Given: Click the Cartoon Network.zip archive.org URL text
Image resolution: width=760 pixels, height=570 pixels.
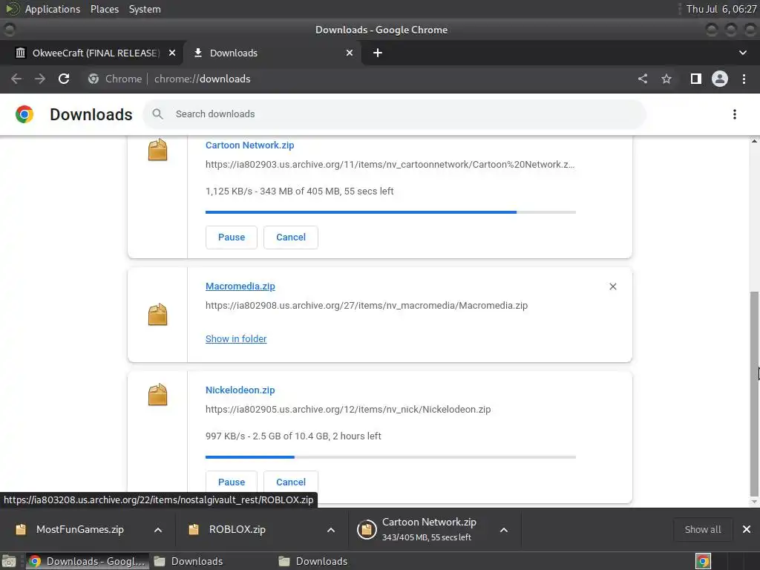Looking at the screenshot, I should coord(390,164).
